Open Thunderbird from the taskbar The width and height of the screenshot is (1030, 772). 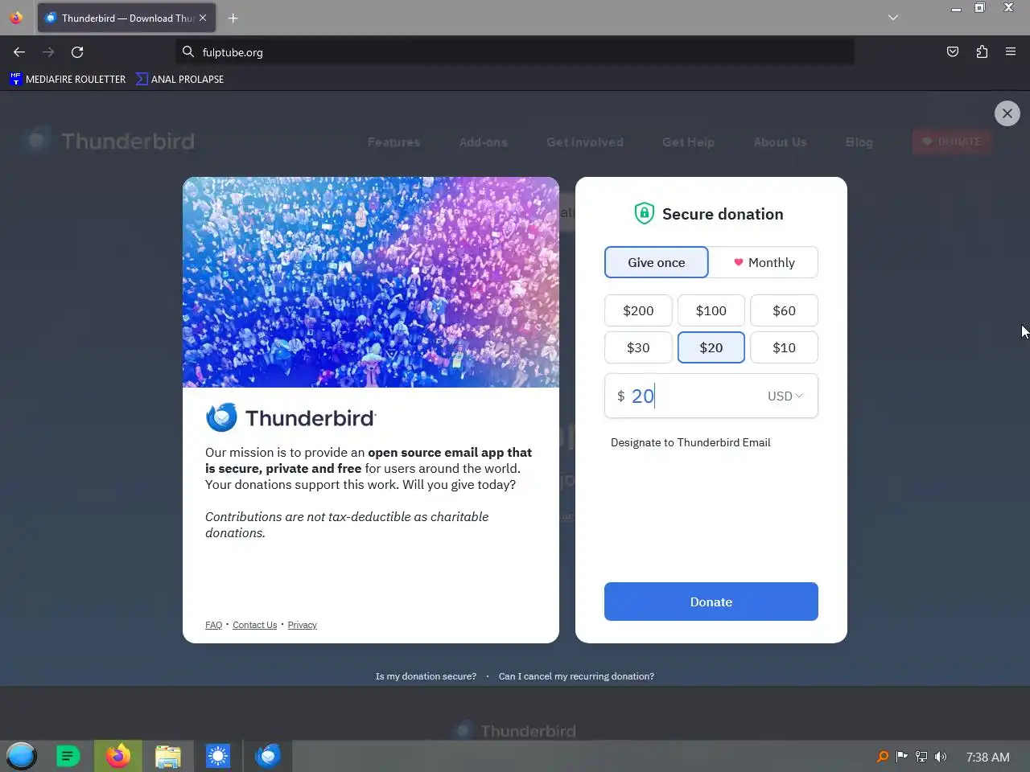tap(268, 756)
